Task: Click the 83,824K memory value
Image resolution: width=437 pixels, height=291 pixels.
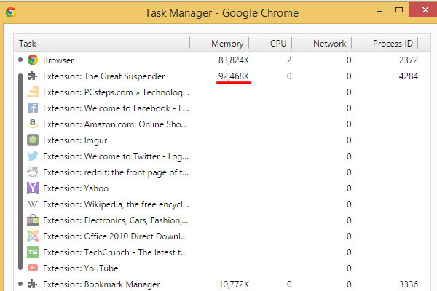Action: (234, 60)
